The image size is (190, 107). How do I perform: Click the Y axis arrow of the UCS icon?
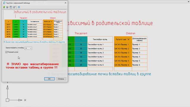coord(7,87)
